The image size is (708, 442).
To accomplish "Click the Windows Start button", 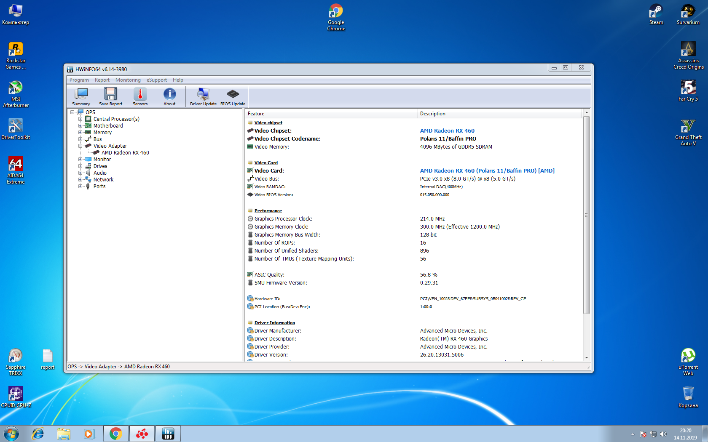I will 11,434.
